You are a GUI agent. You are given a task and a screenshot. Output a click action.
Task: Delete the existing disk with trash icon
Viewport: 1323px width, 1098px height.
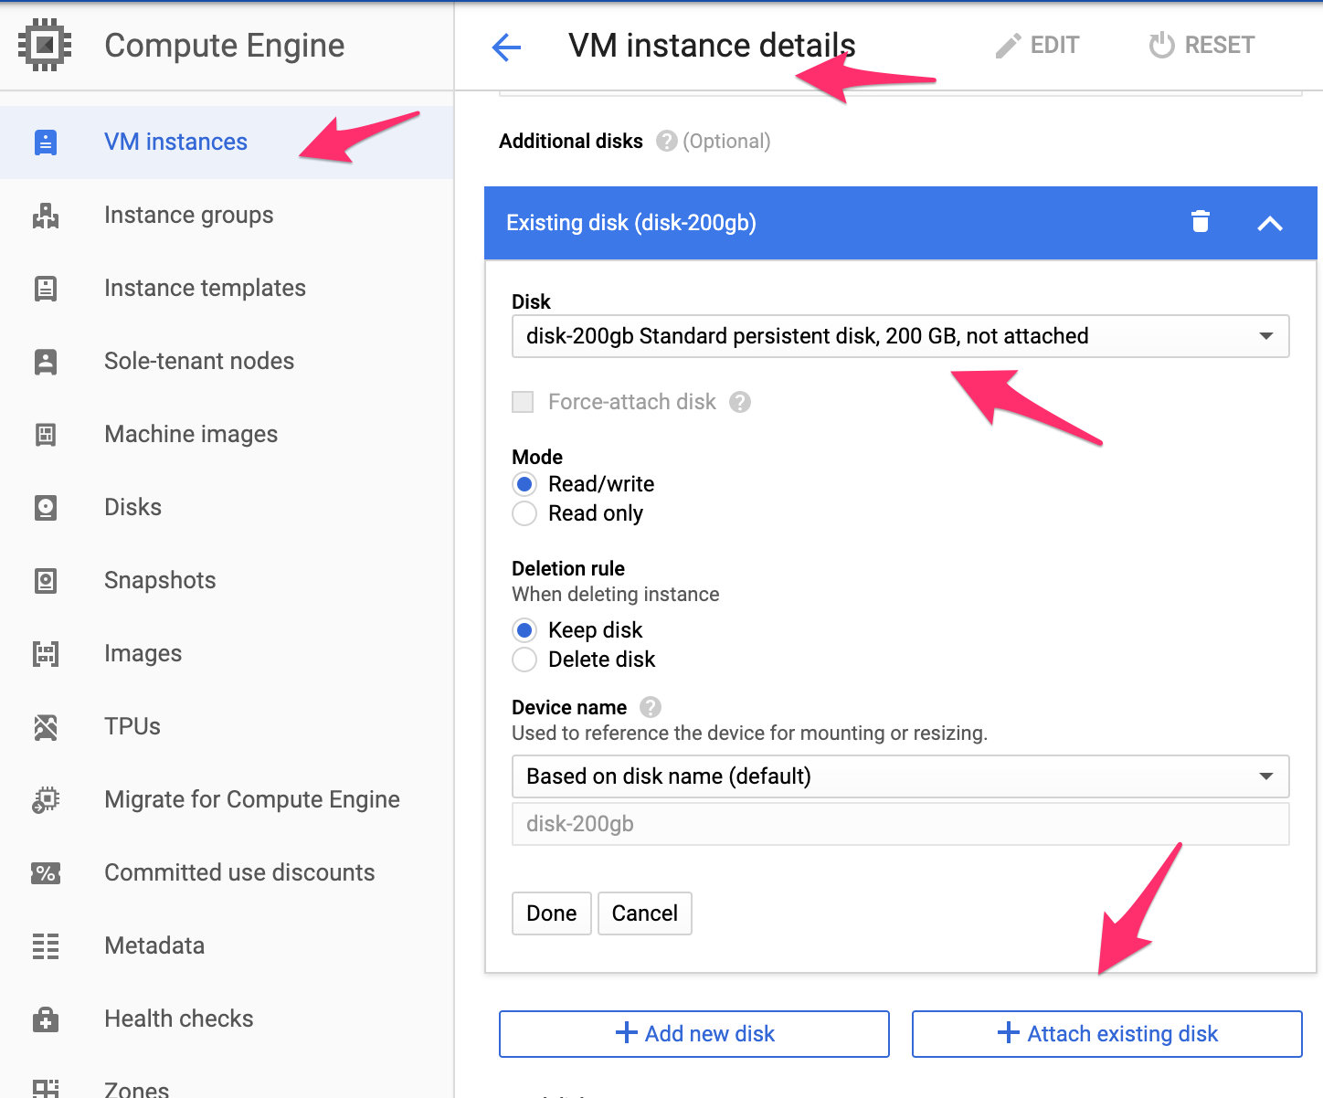point(1201,222)
